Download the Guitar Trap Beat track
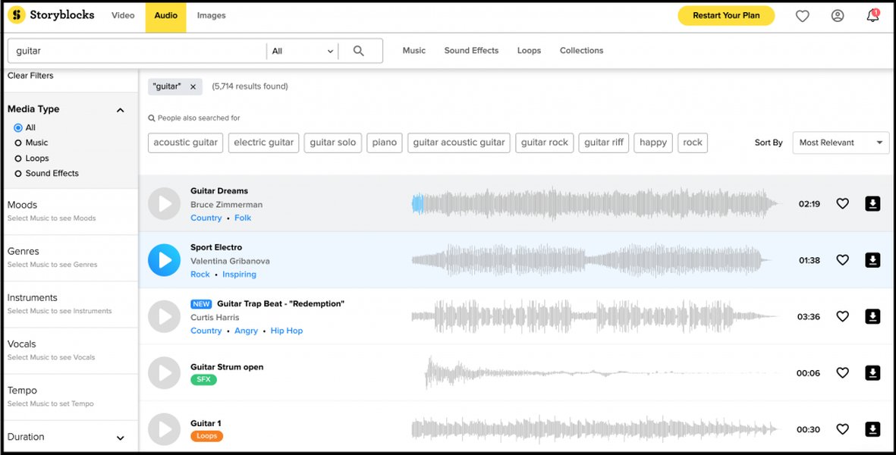This screenshot has height=455, width=896. click(x=872, y=316)
